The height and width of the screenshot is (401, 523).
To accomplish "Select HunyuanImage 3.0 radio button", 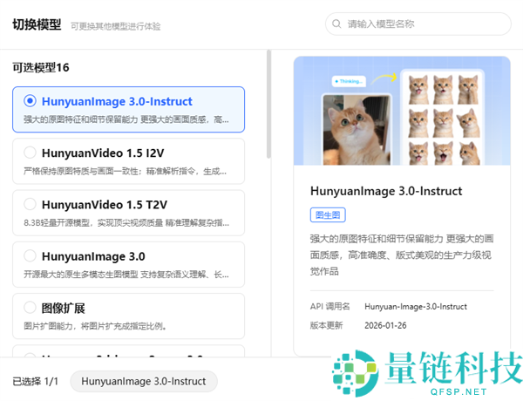I will [x=30, y=256].
